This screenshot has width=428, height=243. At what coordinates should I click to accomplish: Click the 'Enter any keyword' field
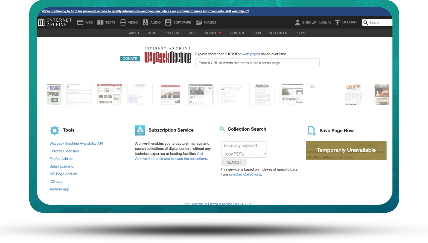click(x=244, y=145)
